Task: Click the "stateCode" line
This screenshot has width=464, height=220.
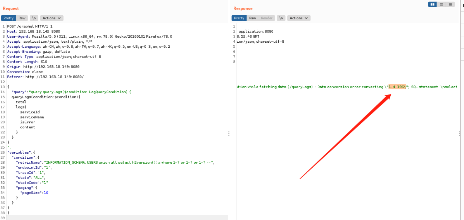Action: tap(33, 182)
